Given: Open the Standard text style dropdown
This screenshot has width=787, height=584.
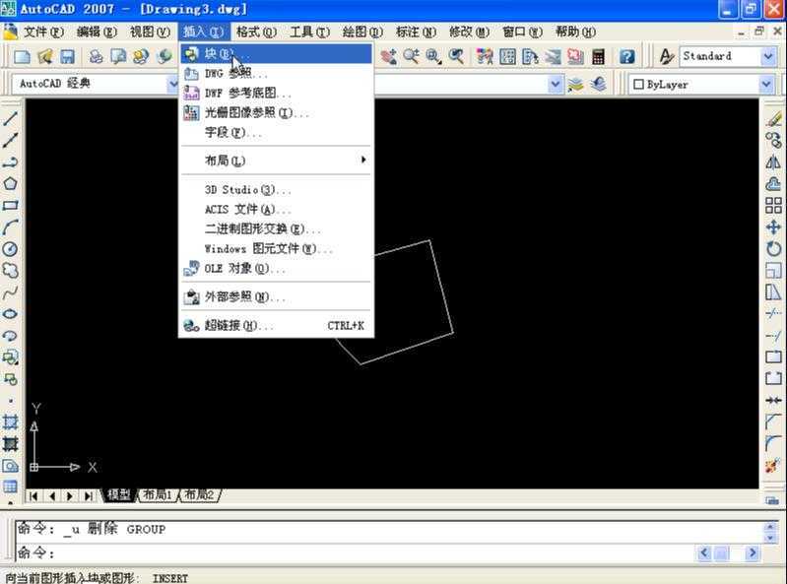Looking at the screenshot, I should click(x=768, y=57).
